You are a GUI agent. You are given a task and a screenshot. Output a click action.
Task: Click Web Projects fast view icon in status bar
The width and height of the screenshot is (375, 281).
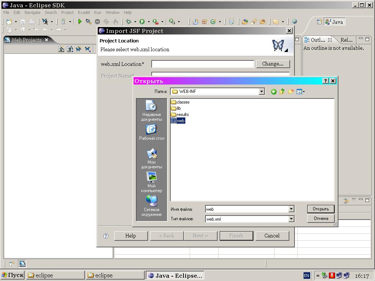click(x=22, y=264)
